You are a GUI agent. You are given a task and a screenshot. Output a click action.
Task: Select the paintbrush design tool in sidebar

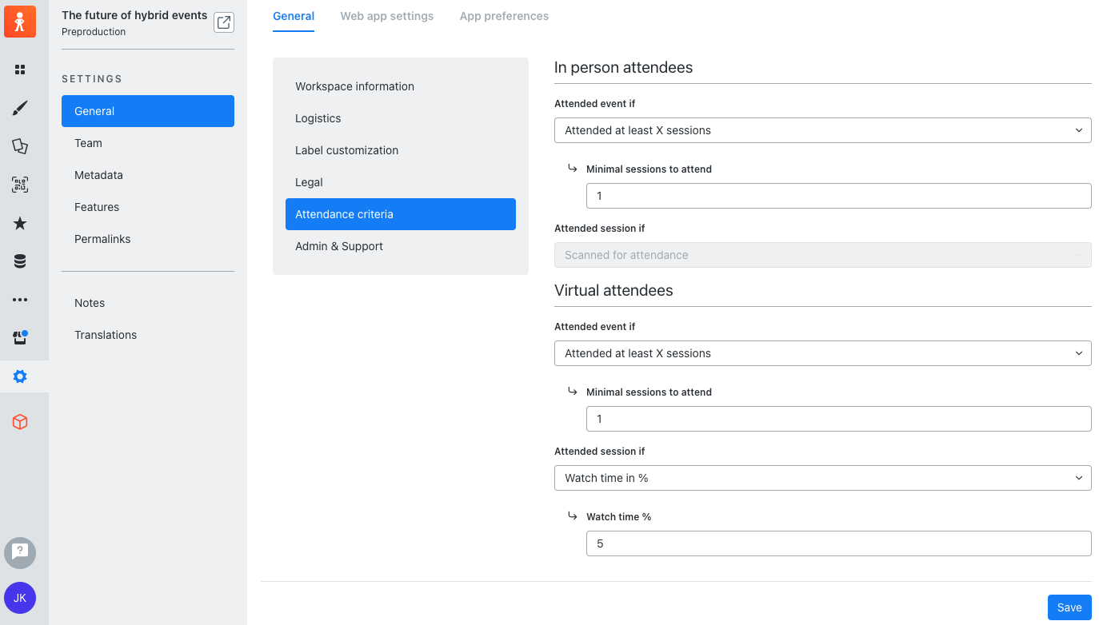[x=19, y=108]
